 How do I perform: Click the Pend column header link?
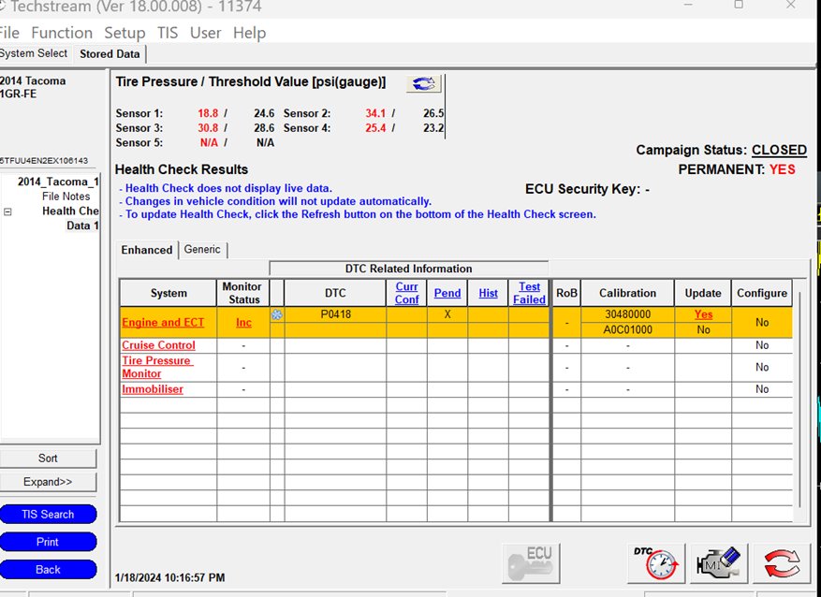point(447,293)
